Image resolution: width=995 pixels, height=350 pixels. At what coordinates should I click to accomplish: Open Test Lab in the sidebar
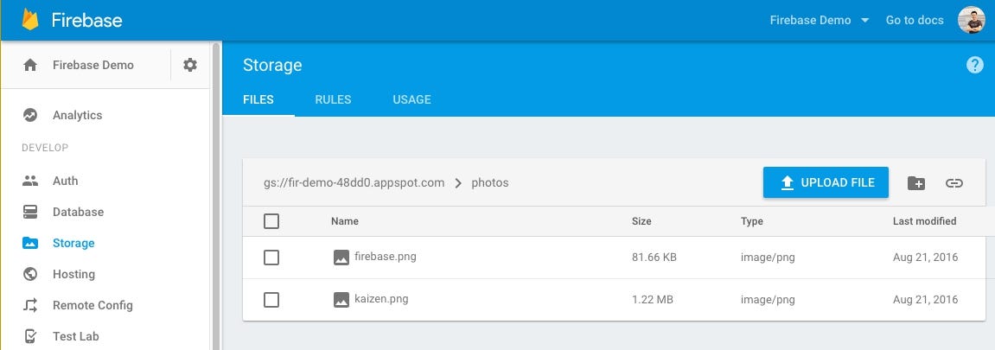(x=76, y=336)
